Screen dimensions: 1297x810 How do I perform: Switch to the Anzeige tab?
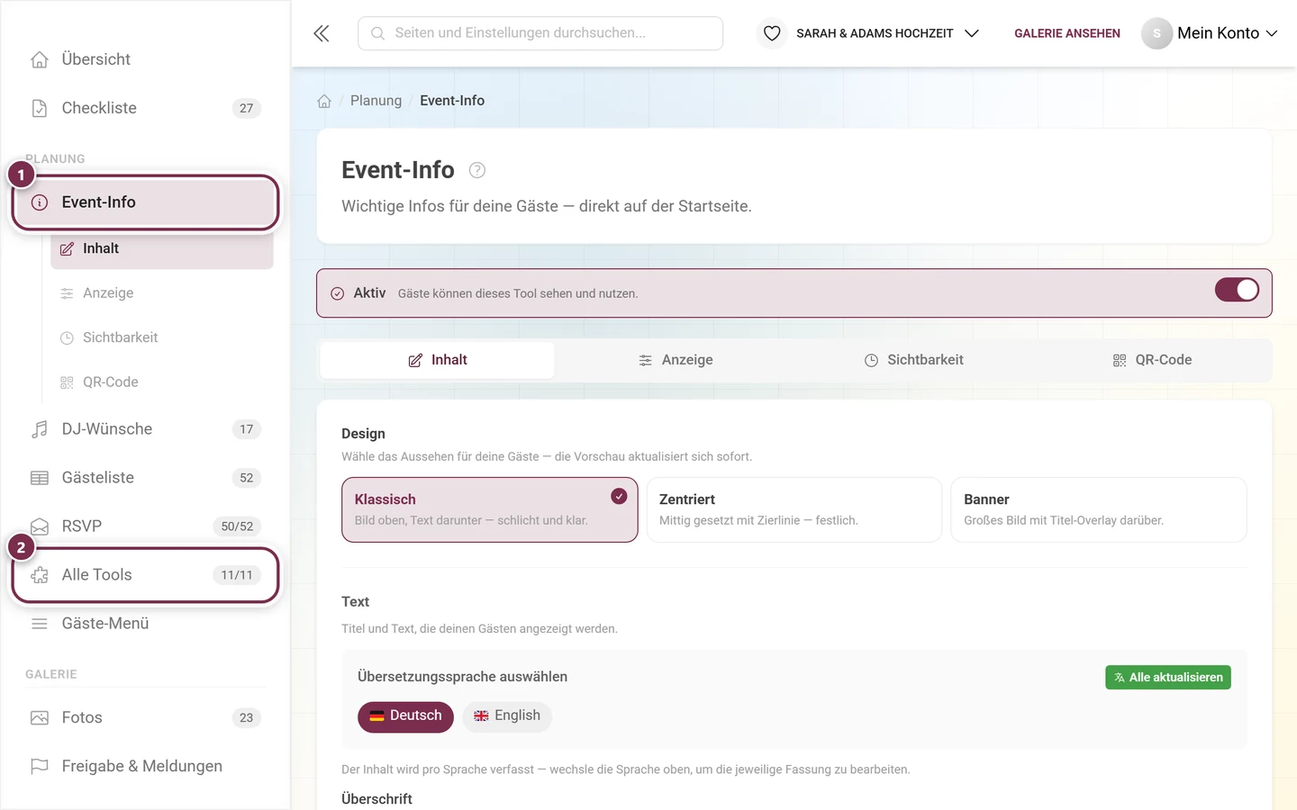pyautogui.click(x=676, y=360)
